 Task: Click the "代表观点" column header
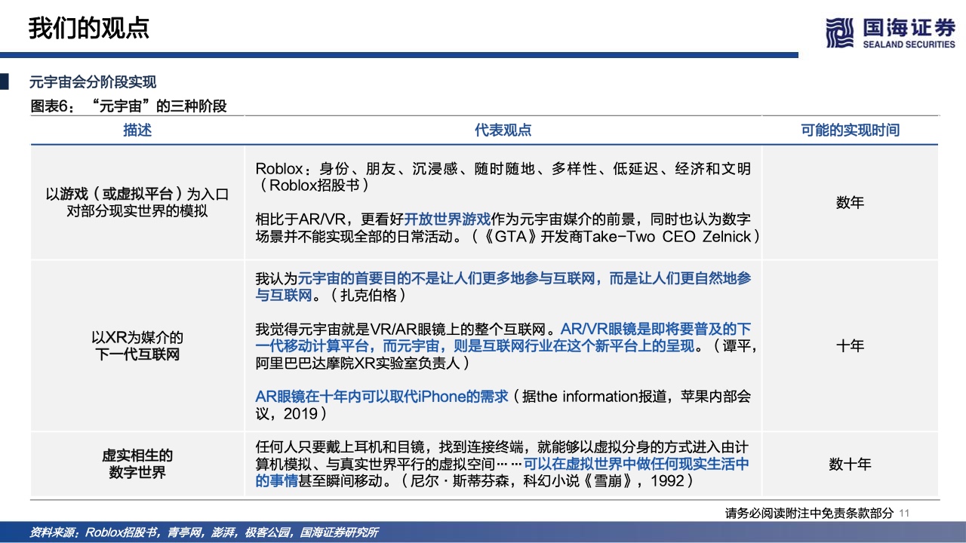pyautogui.click(x=503, y=130)
